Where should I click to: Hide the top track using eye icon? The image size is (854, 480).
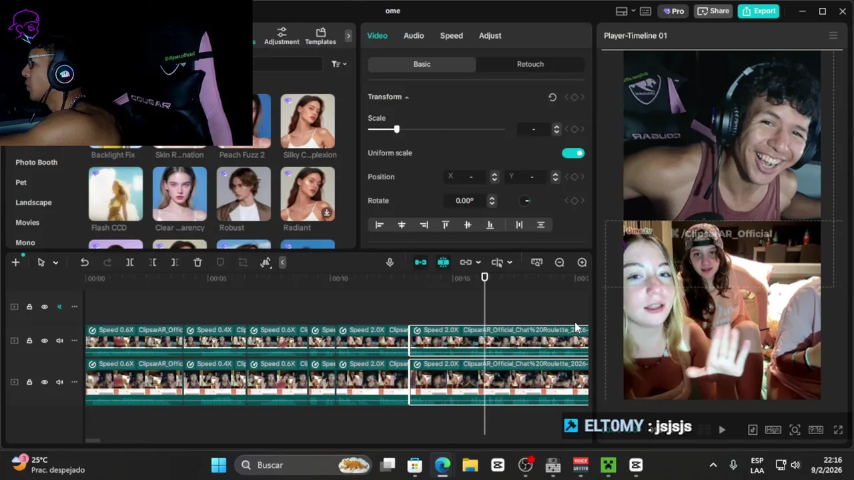[45, 307]
